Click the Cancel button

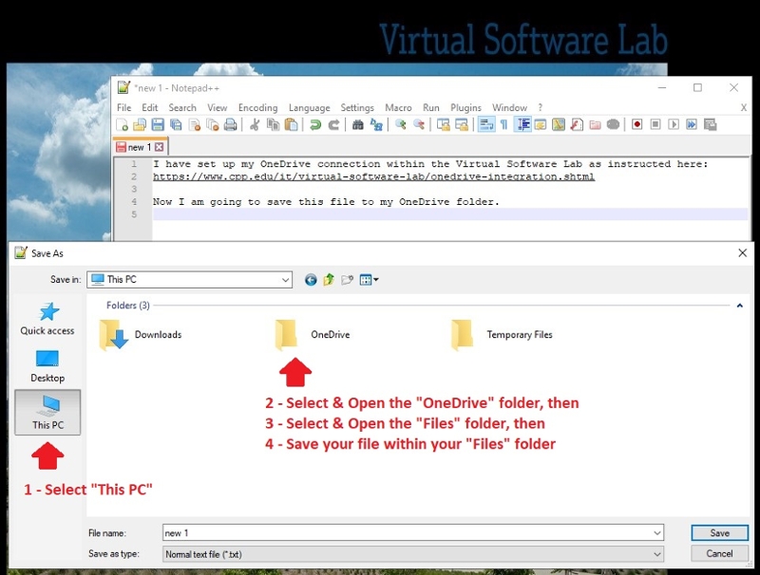point(719,554)
